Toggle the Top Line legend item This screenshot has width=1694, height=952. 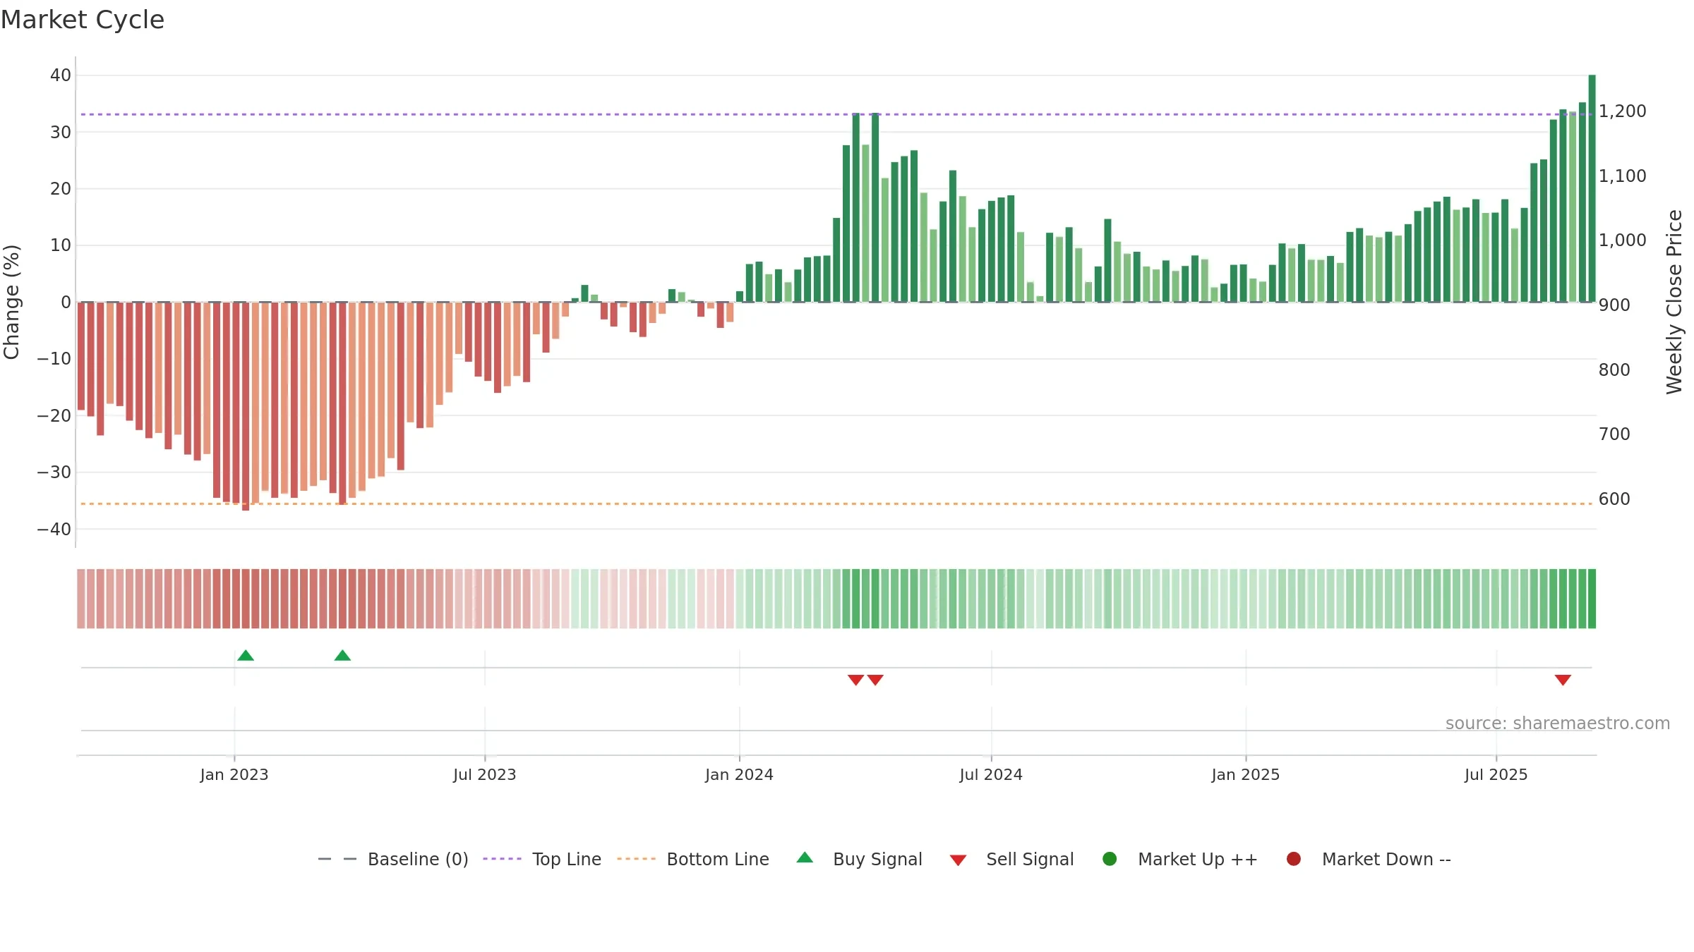tap(542, 859)
